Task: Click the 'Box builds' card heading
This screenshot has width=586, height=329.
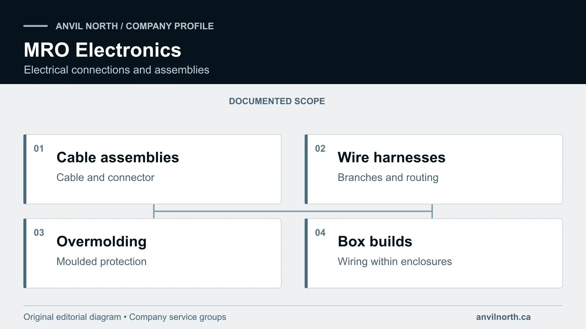Action: click(375, 242)
